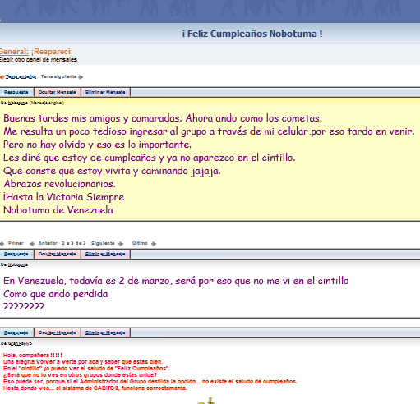Viewport: 420px width, 404px height.
Task: Hide the second message with Ocultar Mensaje
Action: [58, 254]
